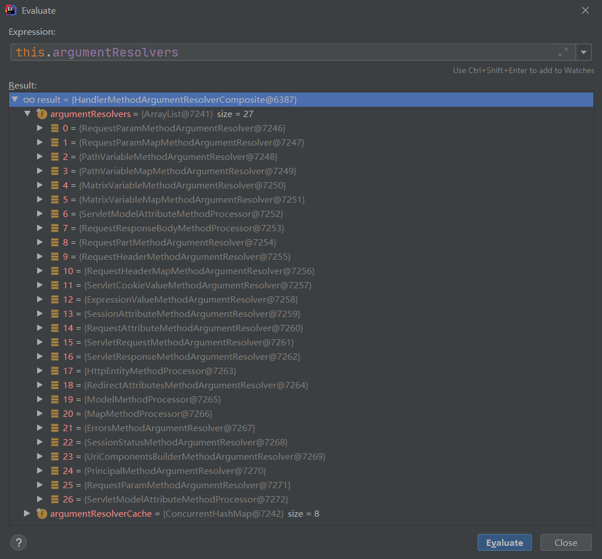The image size is (602, 559).
Task: Click the Close button
Action: (x=565, y=542)
